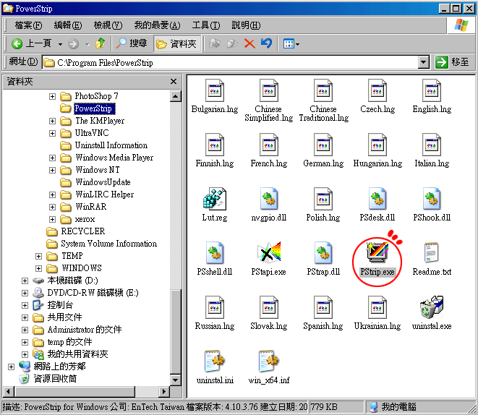This screenshot has width=478, height=415.
Task: Click the Up folder toolbar icon
Action: tap(101, 43)
